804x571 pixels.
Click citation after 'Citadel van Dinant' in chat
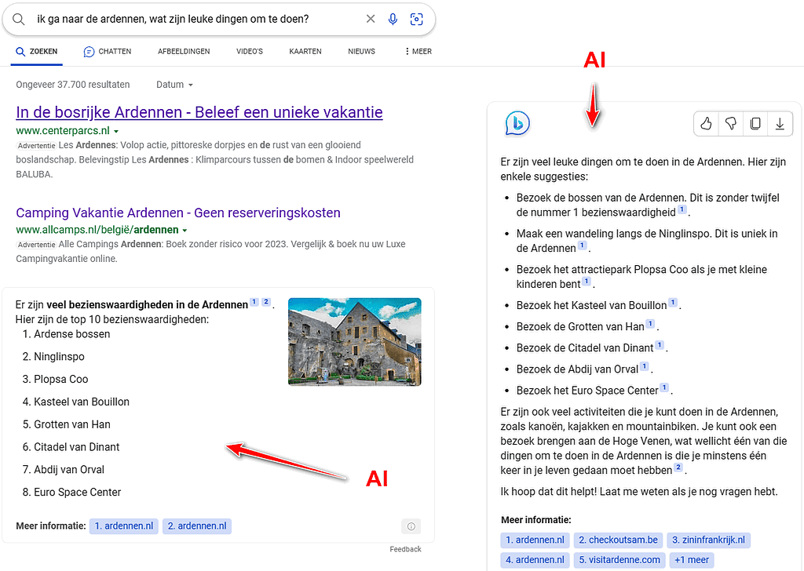pyautogui.click(x=660, y=344)
